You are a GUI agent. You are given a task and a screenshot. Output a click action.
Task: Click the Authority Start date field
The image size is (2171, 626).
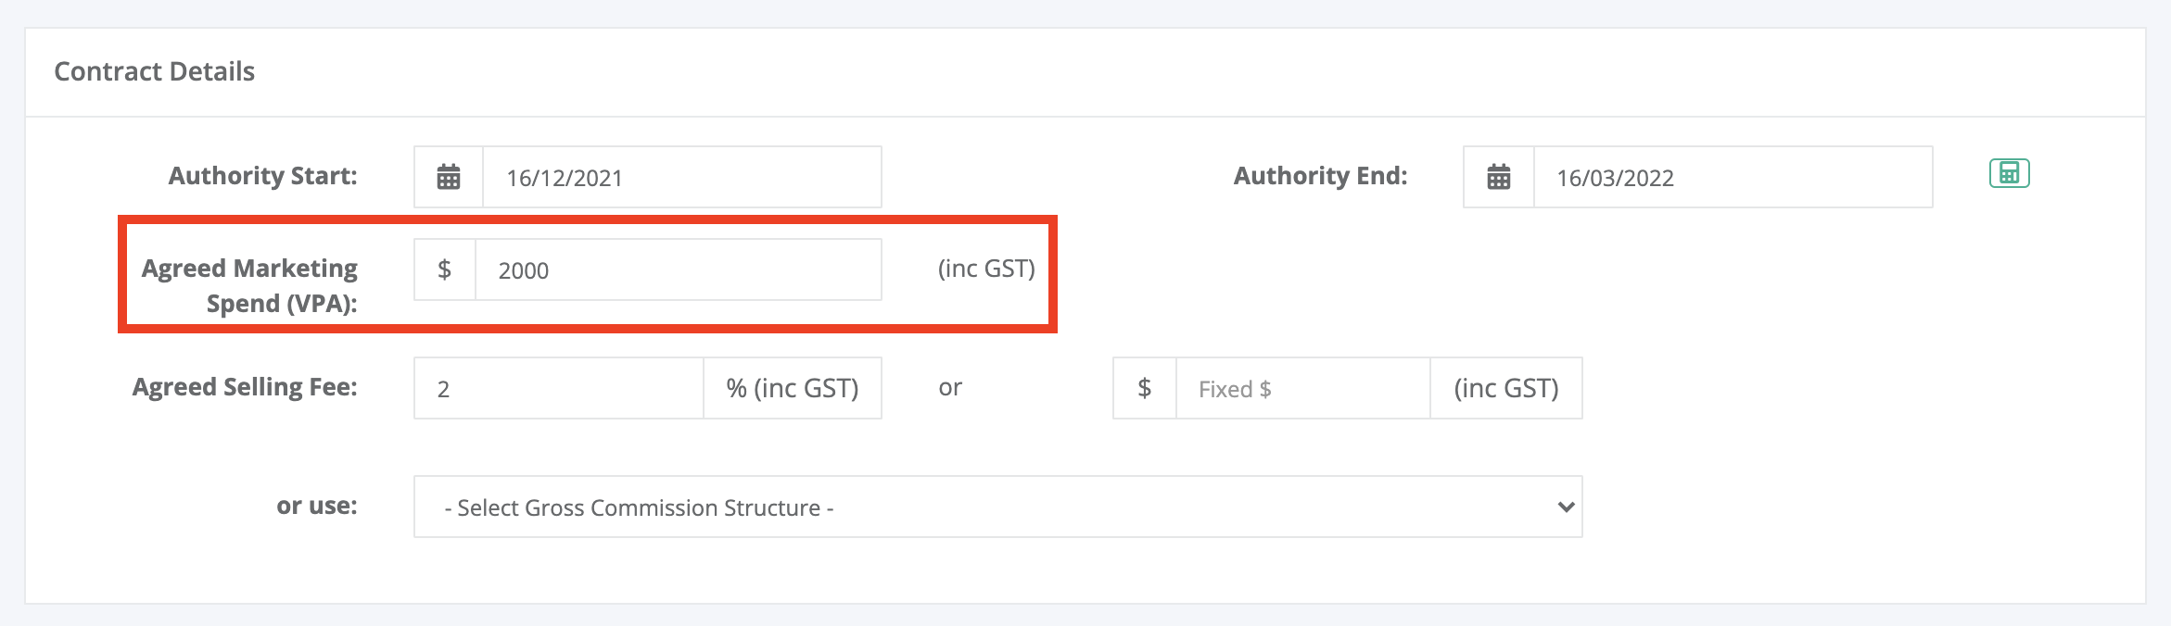682,177
